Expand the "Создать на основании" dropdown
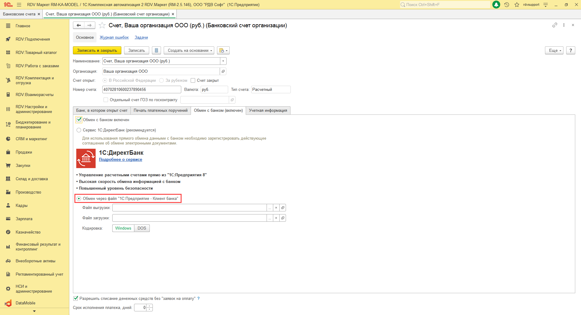581x315 pixels. point(189,50)
